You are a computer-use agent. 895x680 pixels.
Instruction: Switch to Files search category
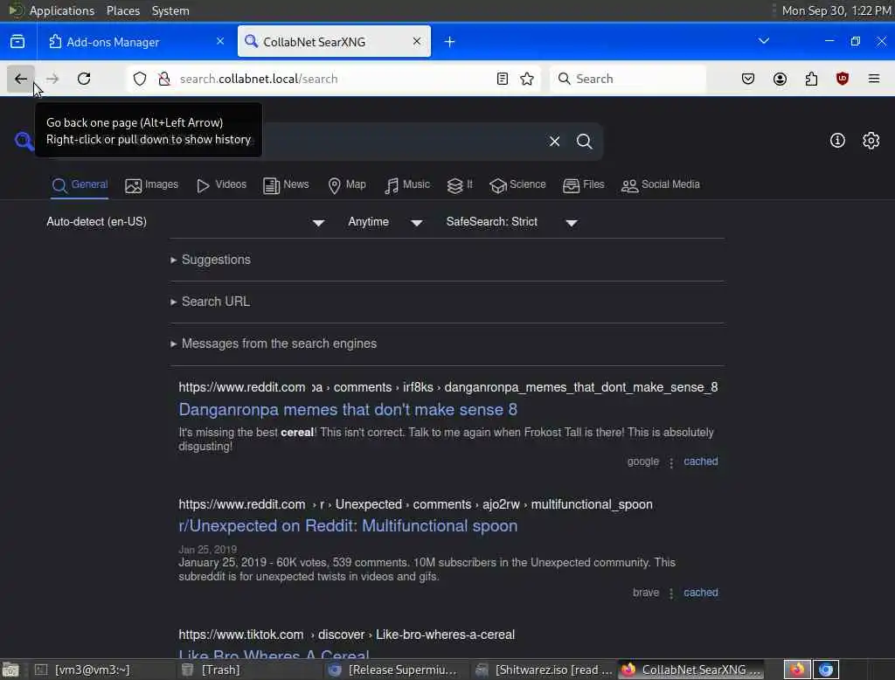tap(583, 185)
